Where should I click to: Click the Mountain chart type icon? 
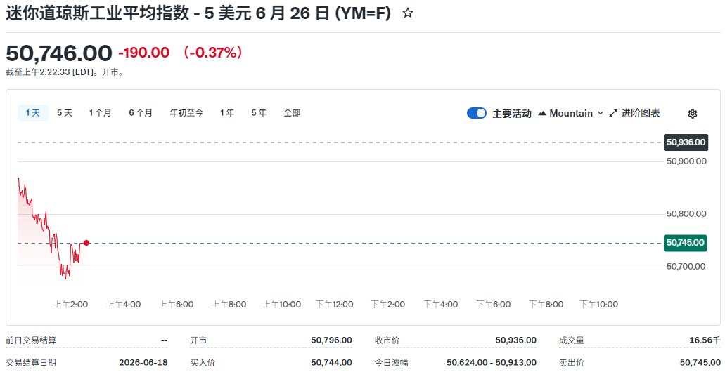(542, 113)
